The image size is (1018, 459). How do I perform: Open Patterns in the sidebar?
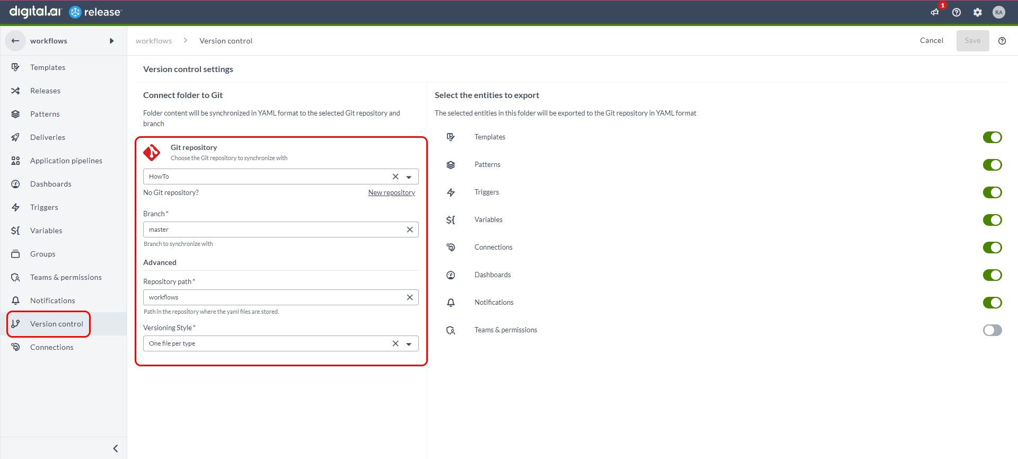tap(64, 114)
